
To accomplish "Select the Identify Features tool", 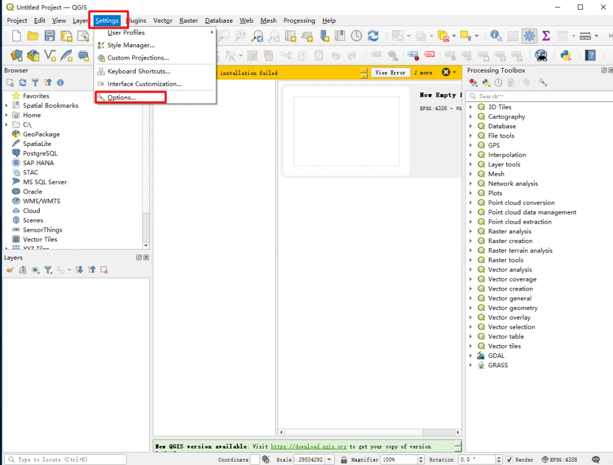I will [496, 36].
